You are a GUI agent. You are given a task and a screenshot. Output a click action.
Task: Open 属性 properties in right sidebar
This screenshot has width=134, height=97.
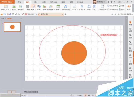130,49
